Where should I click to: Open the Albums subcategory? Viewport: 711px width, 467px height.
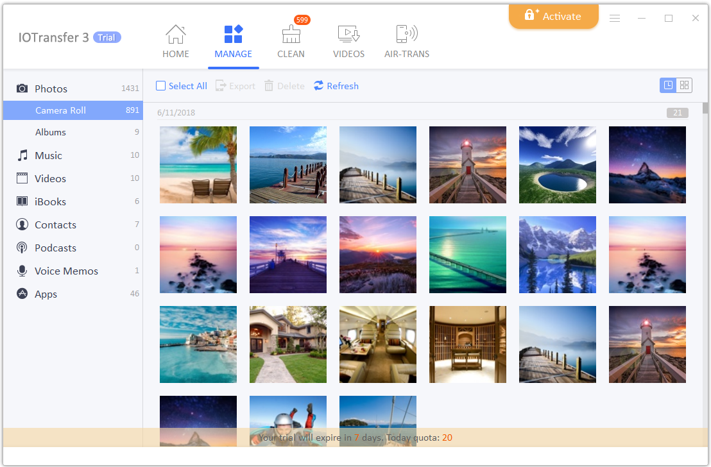tap(51, 132)
